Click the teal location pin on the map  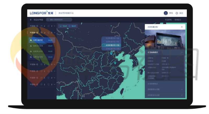click(115, 63)
